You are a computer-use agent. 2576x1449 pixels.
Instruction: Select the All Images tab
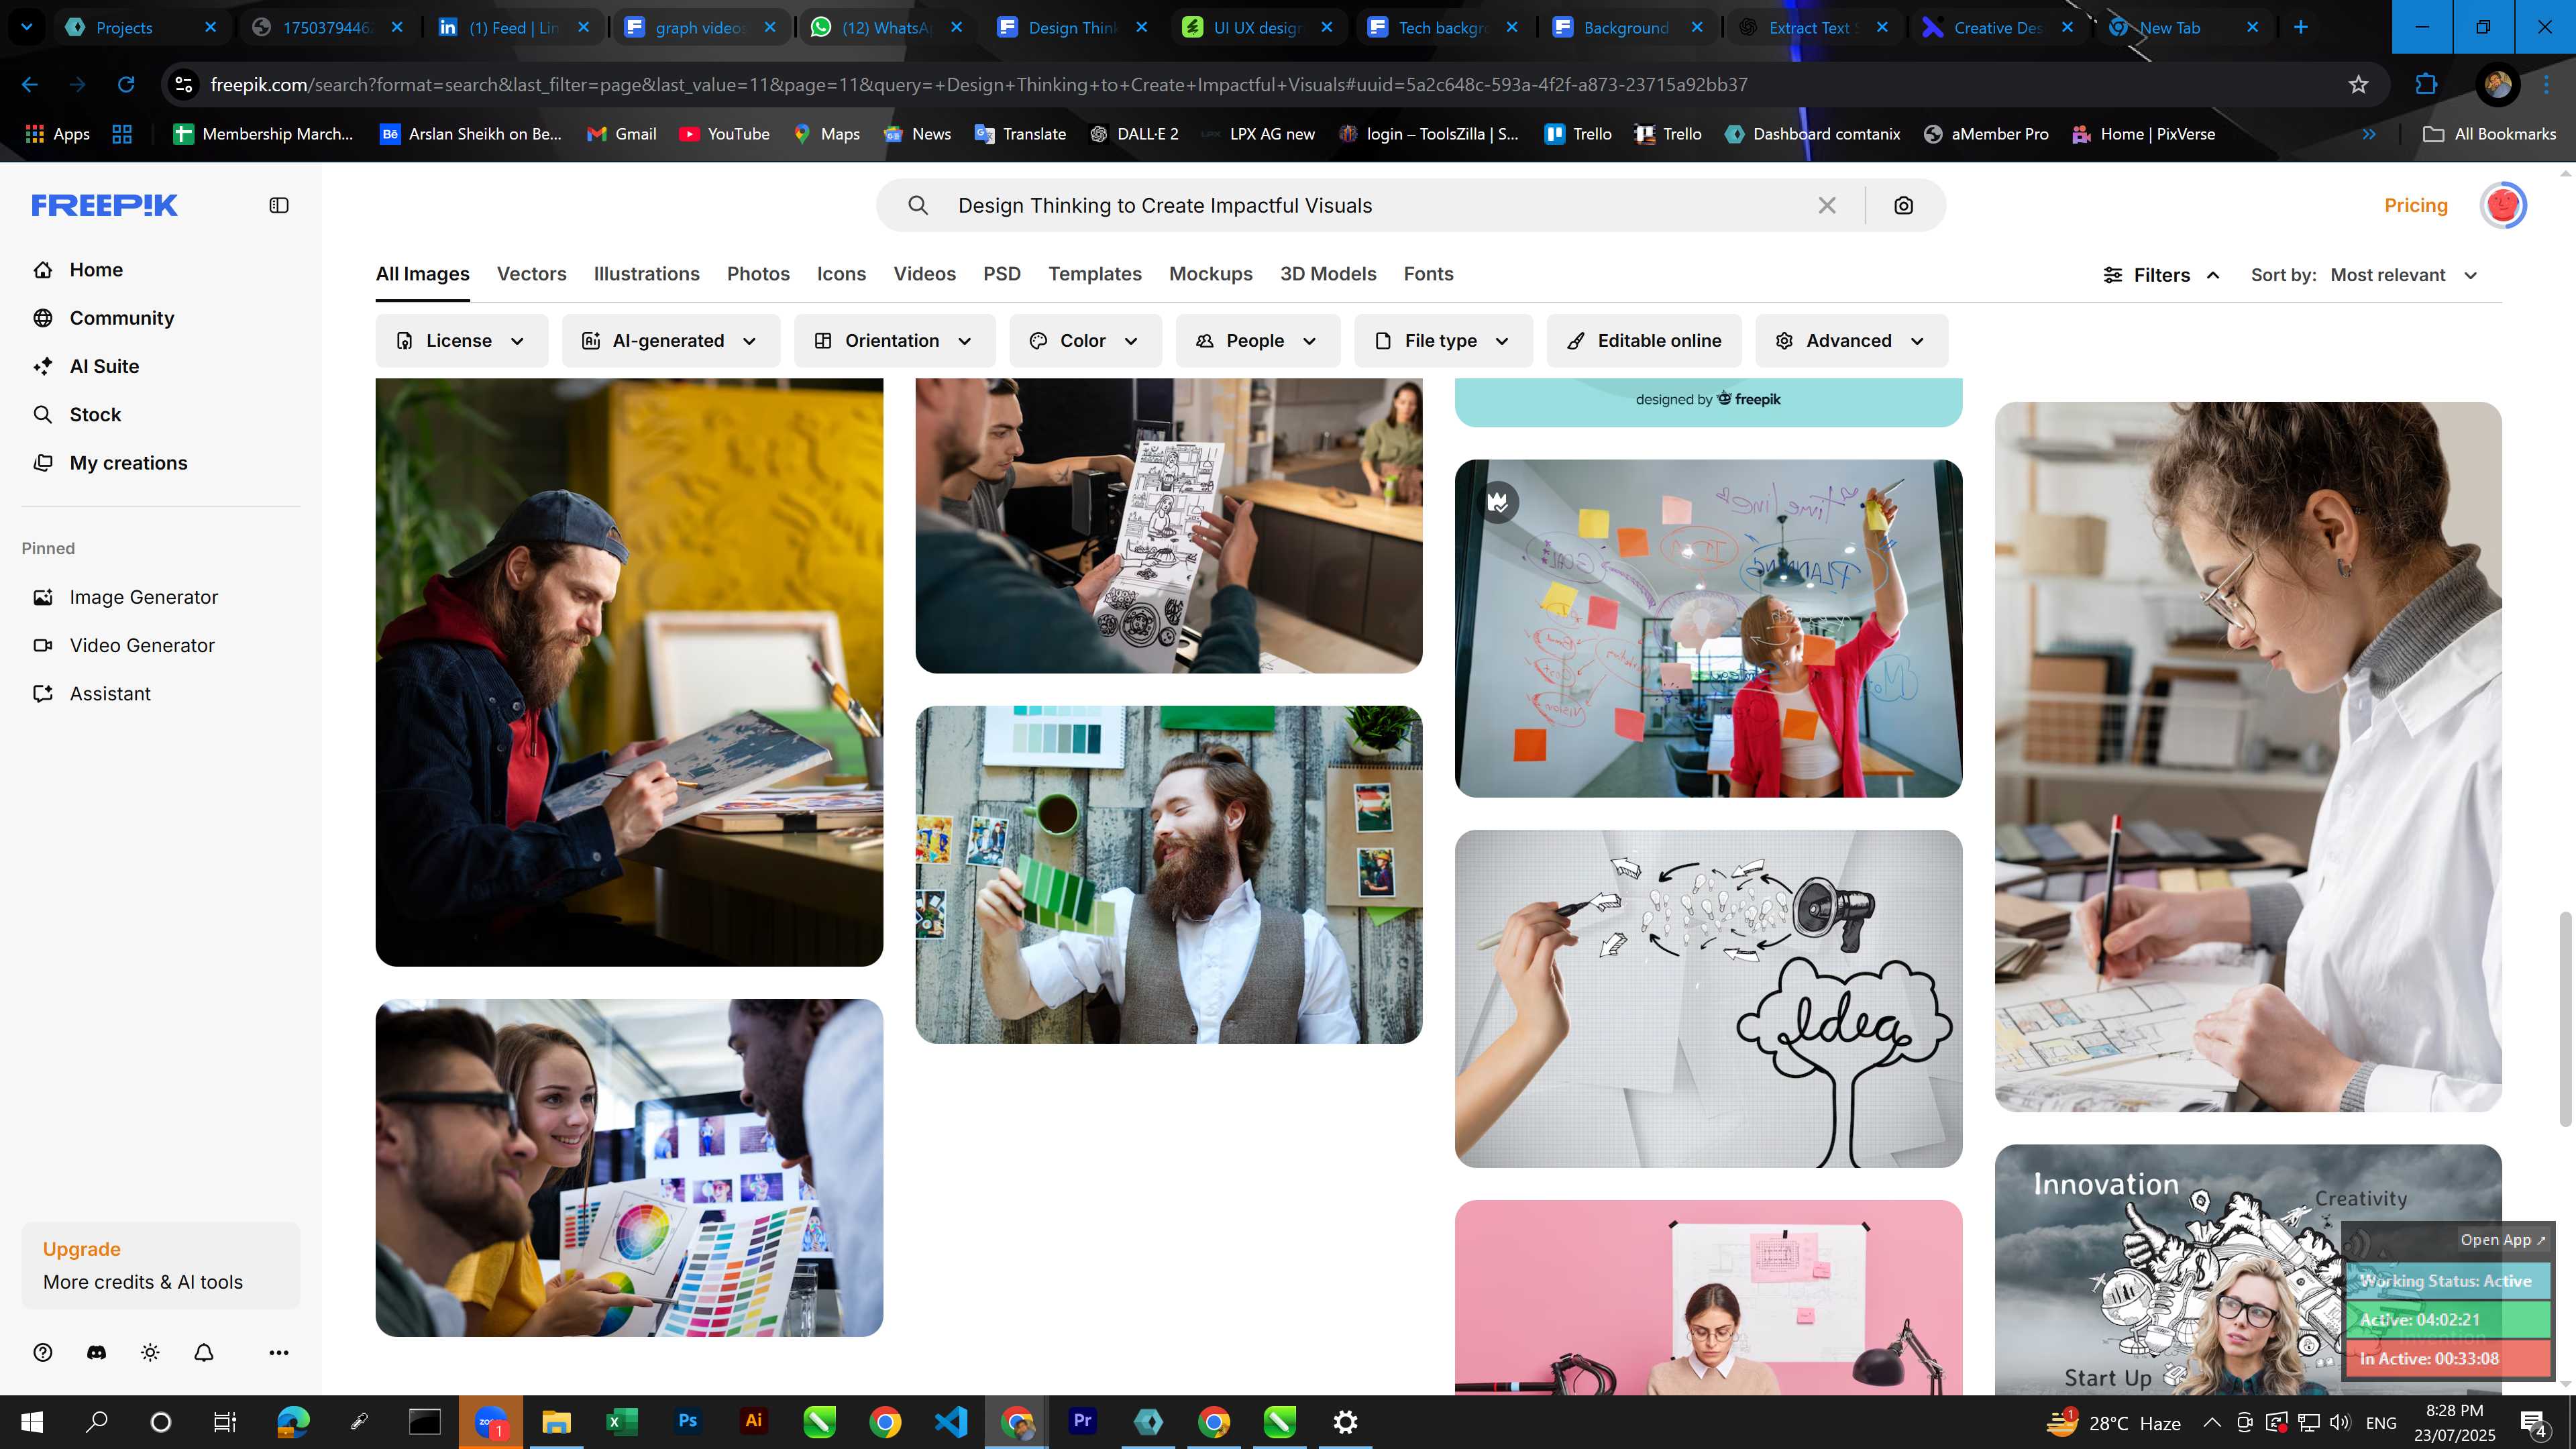422,274
